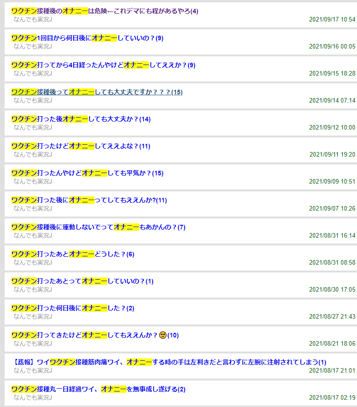
Task: Open the thread posted 2021/09/17 10:54
Action: coord(105,11)
